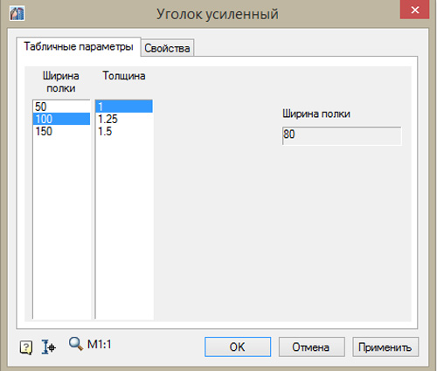Switch to the Табличные параметры tab

tap(79, 46)
